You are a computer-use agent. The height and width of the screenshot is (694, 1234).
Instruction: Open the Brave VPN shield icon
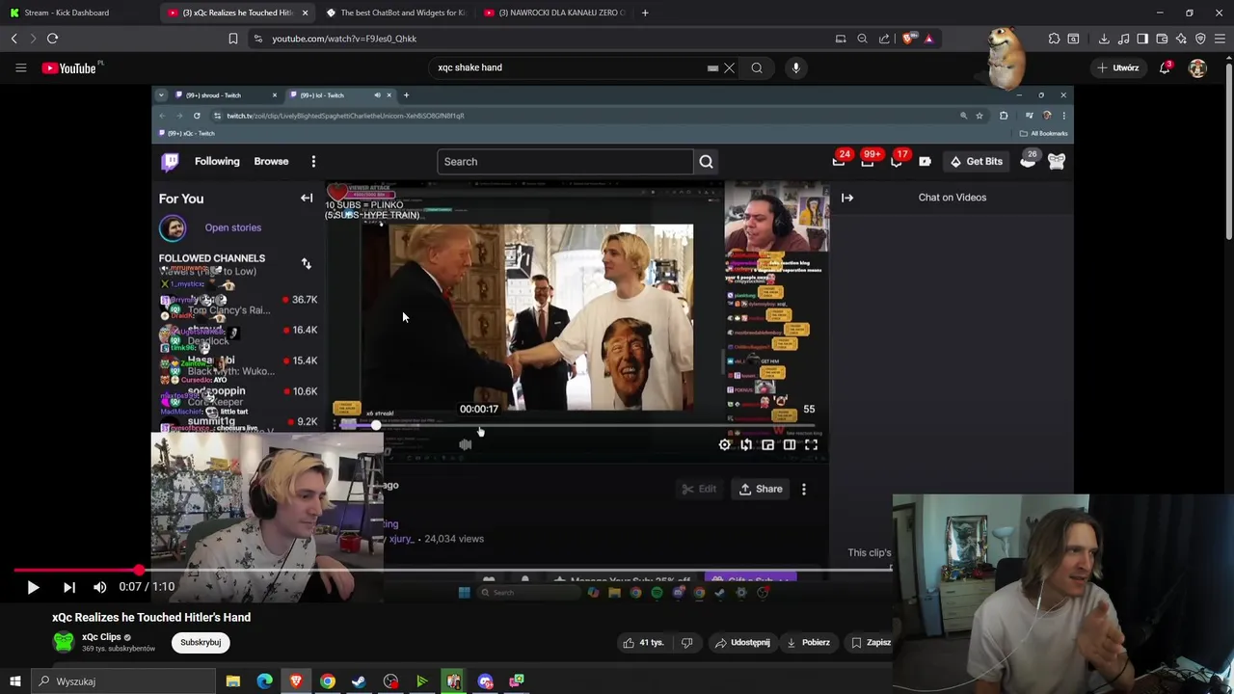[1200, 39]
